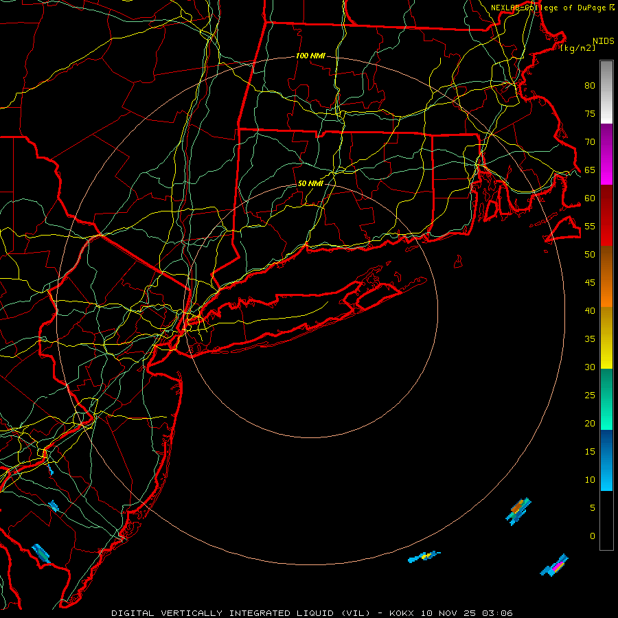Click the 55 value on the color scale
618x618 pixels.
tap(590, 226)
